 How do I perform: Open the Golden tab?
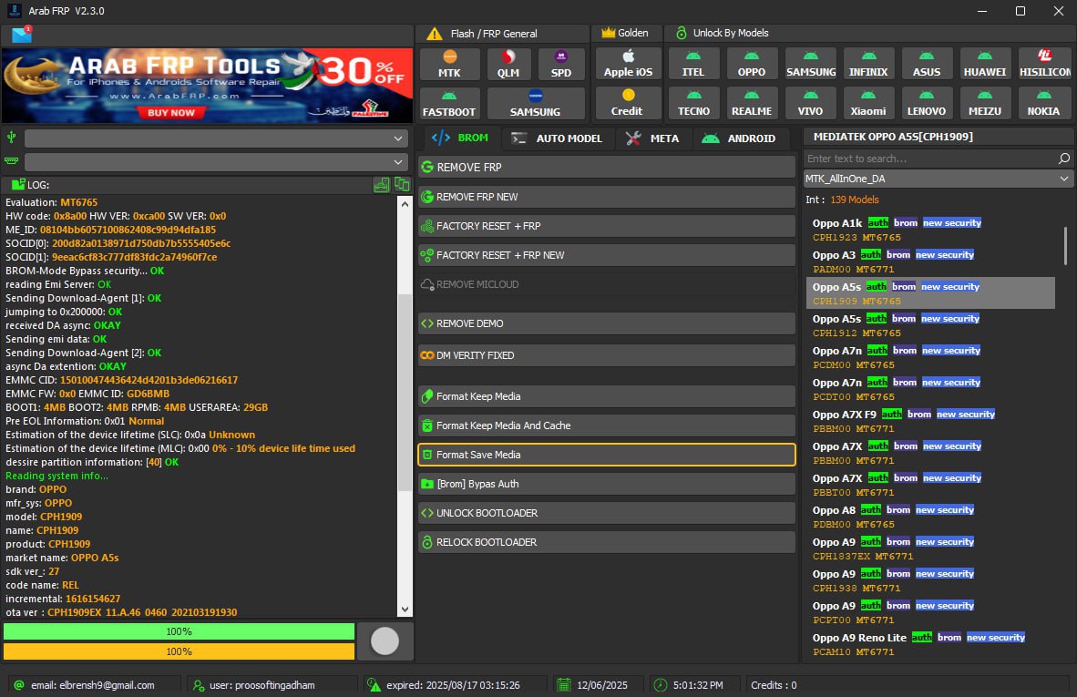(625, 33)
